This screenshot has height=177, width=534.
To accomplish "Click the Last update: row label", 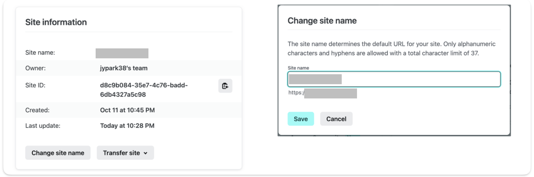I will tap(43, 126).
